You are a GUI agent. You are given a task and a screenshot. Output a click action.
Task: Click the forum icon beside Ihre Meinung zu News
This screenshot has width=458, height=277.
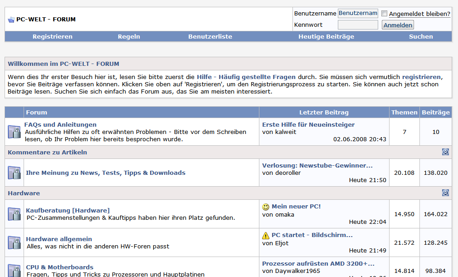point(14,173)
